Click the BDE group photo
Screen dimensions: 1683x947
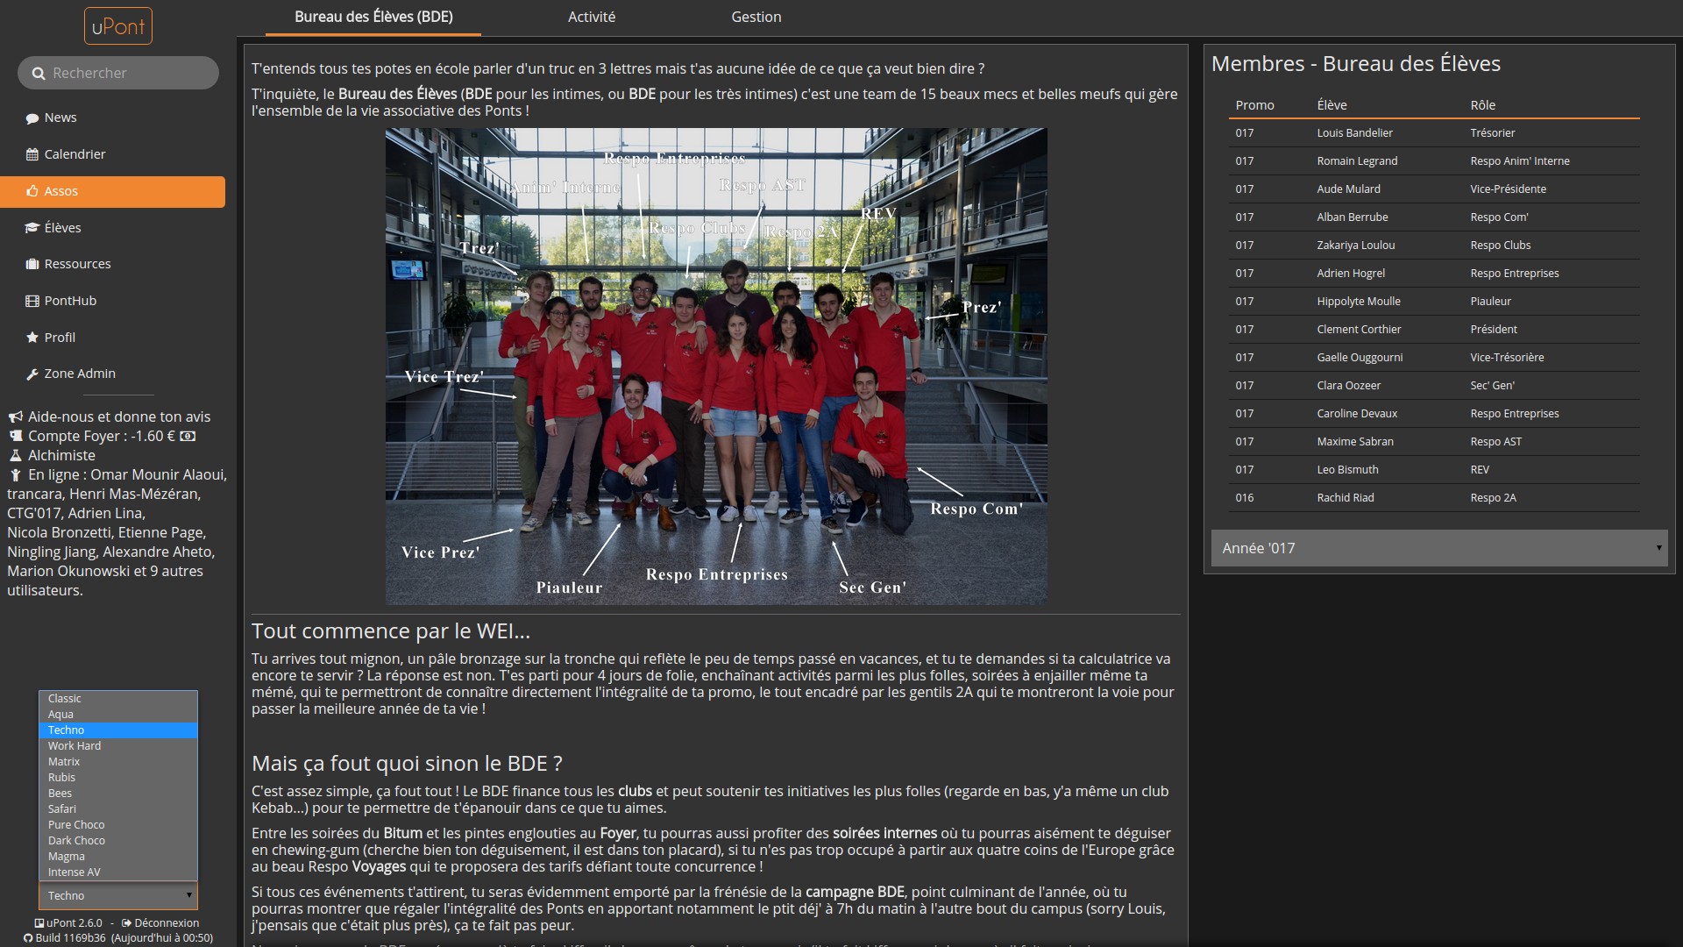pyautogui.click(x=716, y=366)
